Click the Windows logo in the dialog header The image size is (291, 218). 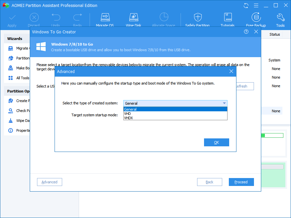point(41,47)
